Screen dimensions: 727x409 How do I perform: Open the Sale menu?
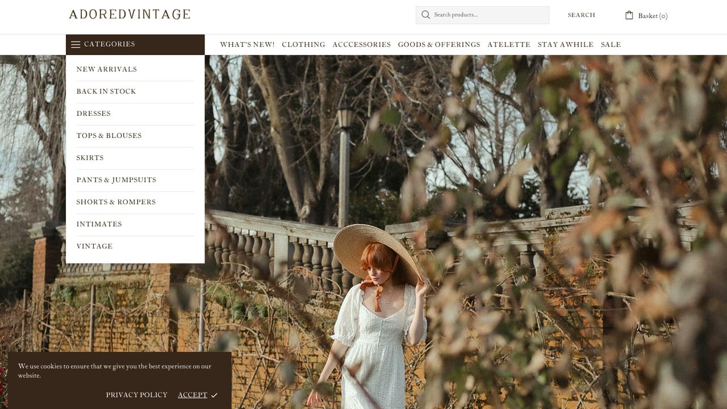(x=611, y=44)
